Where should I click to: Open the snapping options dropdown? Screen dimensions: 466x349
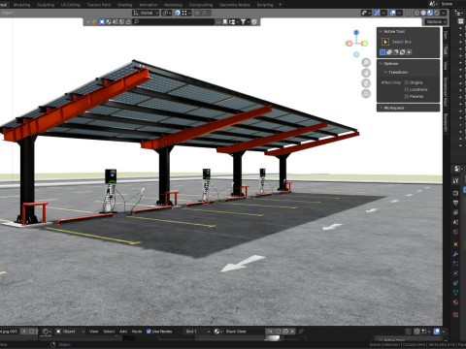coord(186,13)
